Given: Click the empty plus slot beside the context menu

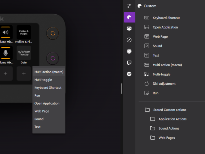Looking at the screenshot, I should pos(24,73).
